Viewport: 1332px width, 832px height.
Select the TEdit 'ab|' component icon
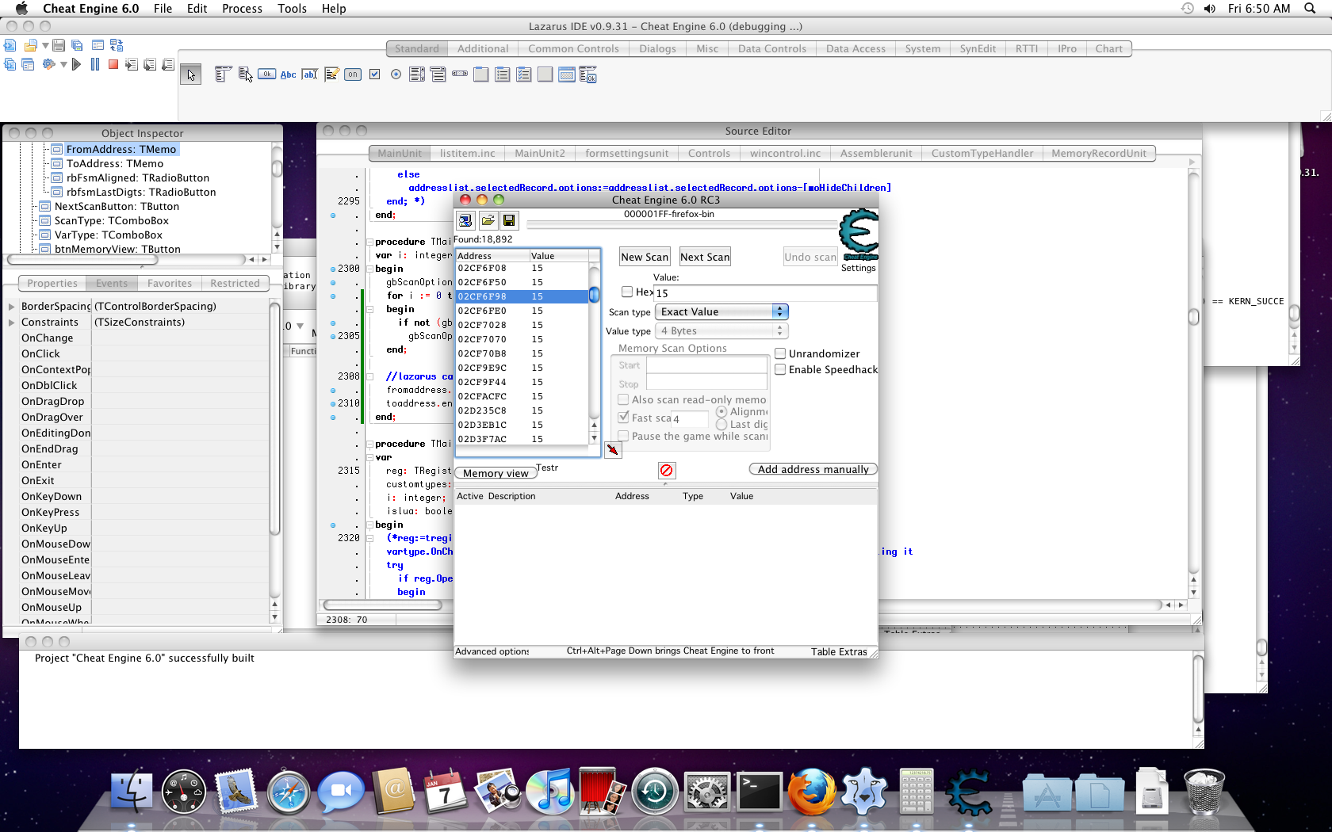click(310, 74)
